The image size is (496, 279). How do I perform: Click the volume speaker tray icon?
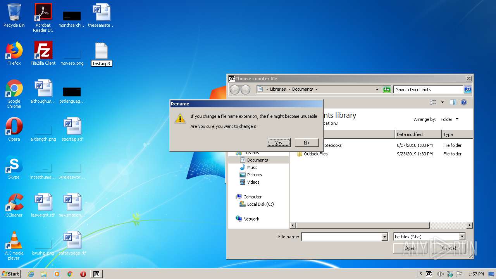pyautogui.click(x=440, y=274)
